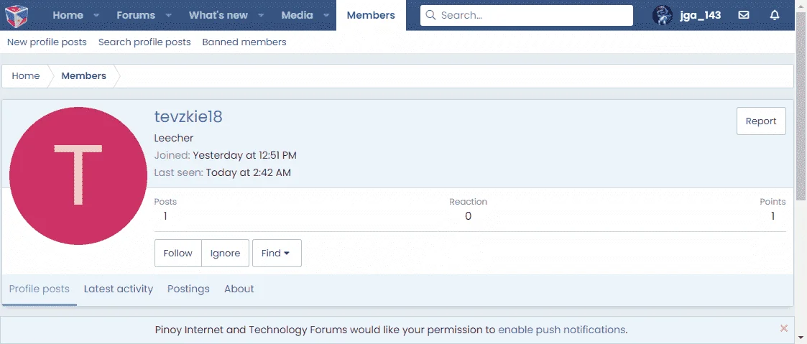The height and width of the screenshot is (344, 807).
Task: Click the Report button
Action: 761,121
